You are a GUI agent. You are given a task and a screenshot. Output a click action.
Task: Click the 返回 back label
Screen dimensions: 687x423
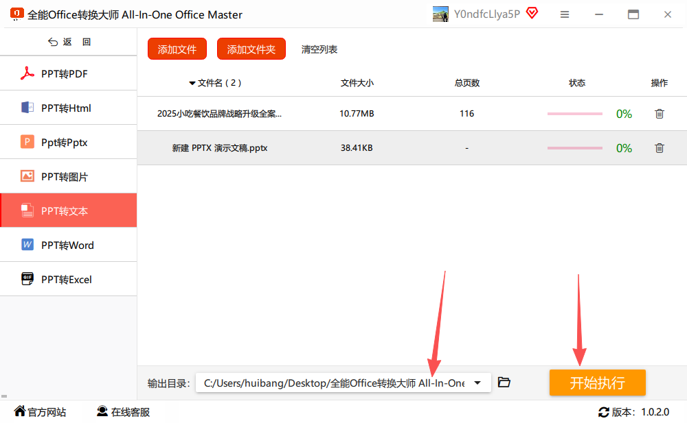[x=77, y=42]
